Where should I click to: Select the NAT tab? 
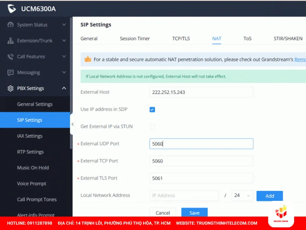pyautogui.click(x=216, y=39)
